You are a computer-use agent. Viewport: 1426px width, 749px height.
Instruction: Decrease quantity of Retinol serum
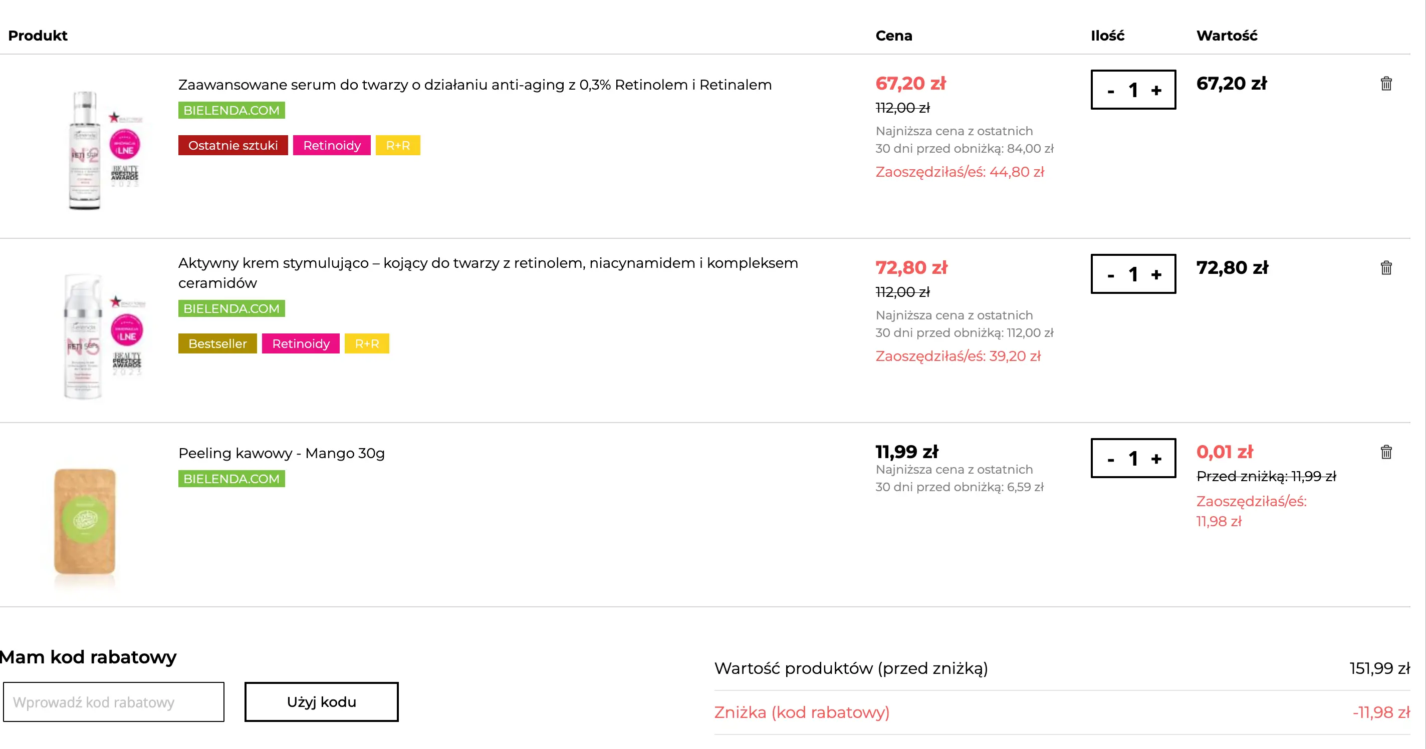[1110, 91]
